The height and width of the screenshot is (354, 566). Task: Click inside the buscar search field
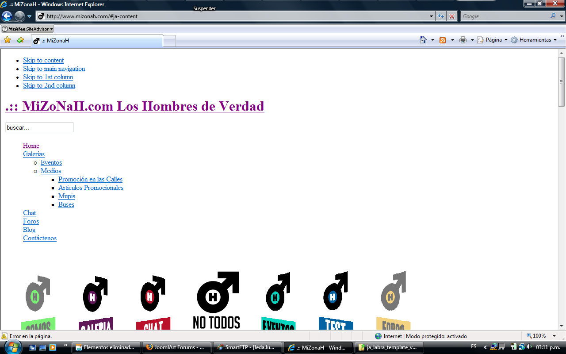(x=39, y=127)
